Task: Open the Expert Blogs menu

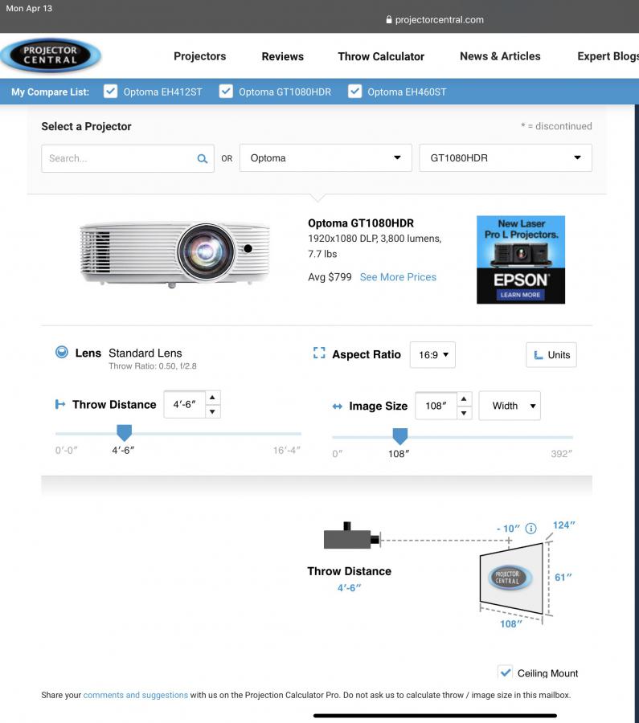Action: point(608,56)
